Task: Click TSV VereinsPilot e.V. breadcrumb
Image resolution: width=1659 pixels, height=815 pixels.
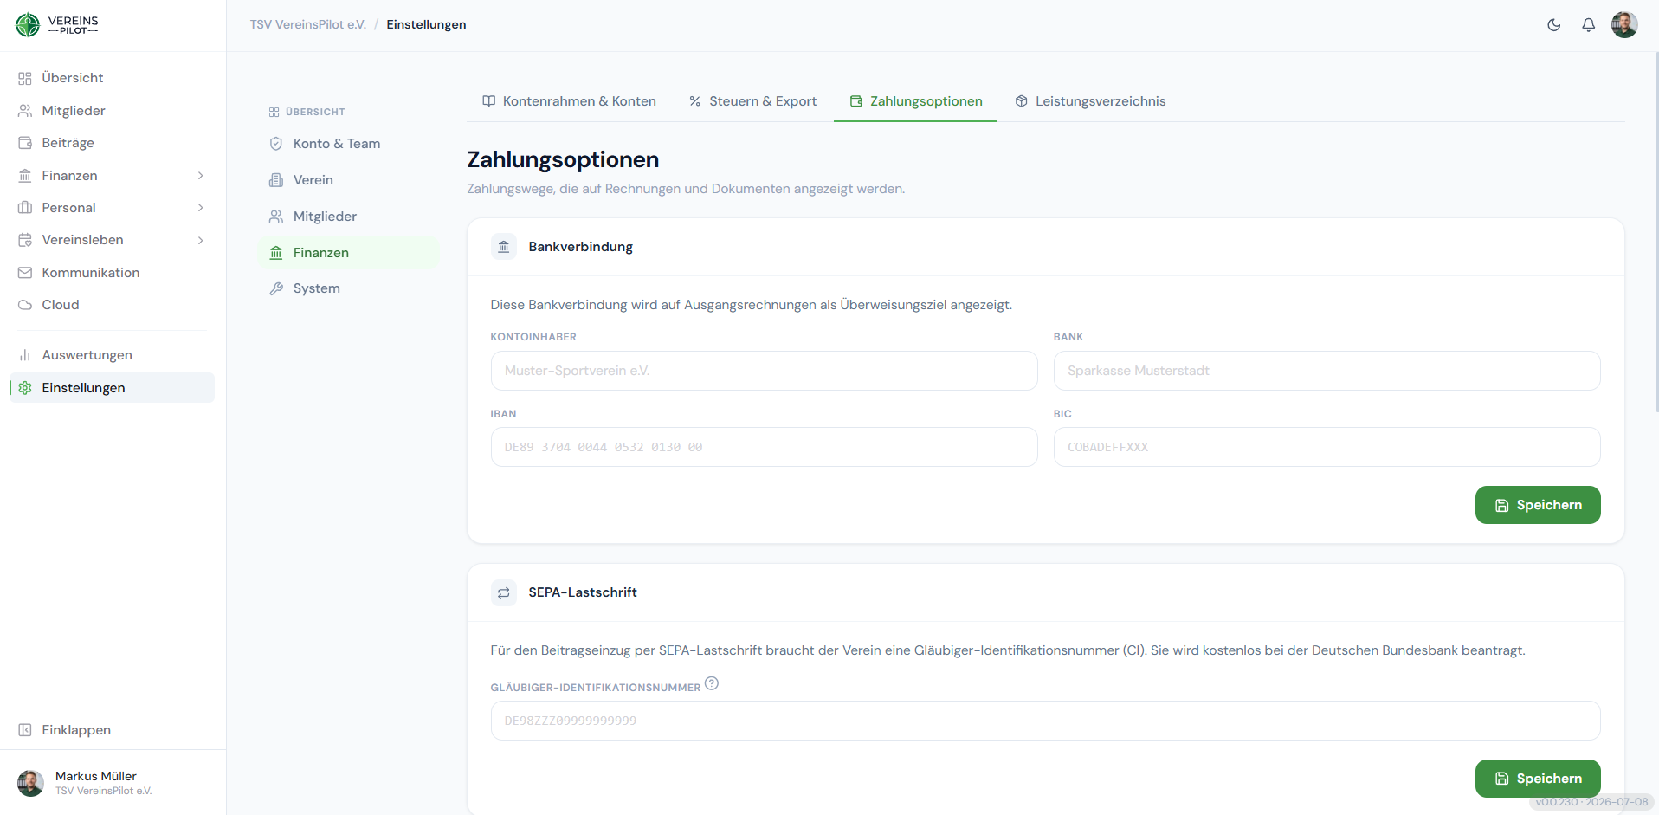Action: [x=307, y=24]
